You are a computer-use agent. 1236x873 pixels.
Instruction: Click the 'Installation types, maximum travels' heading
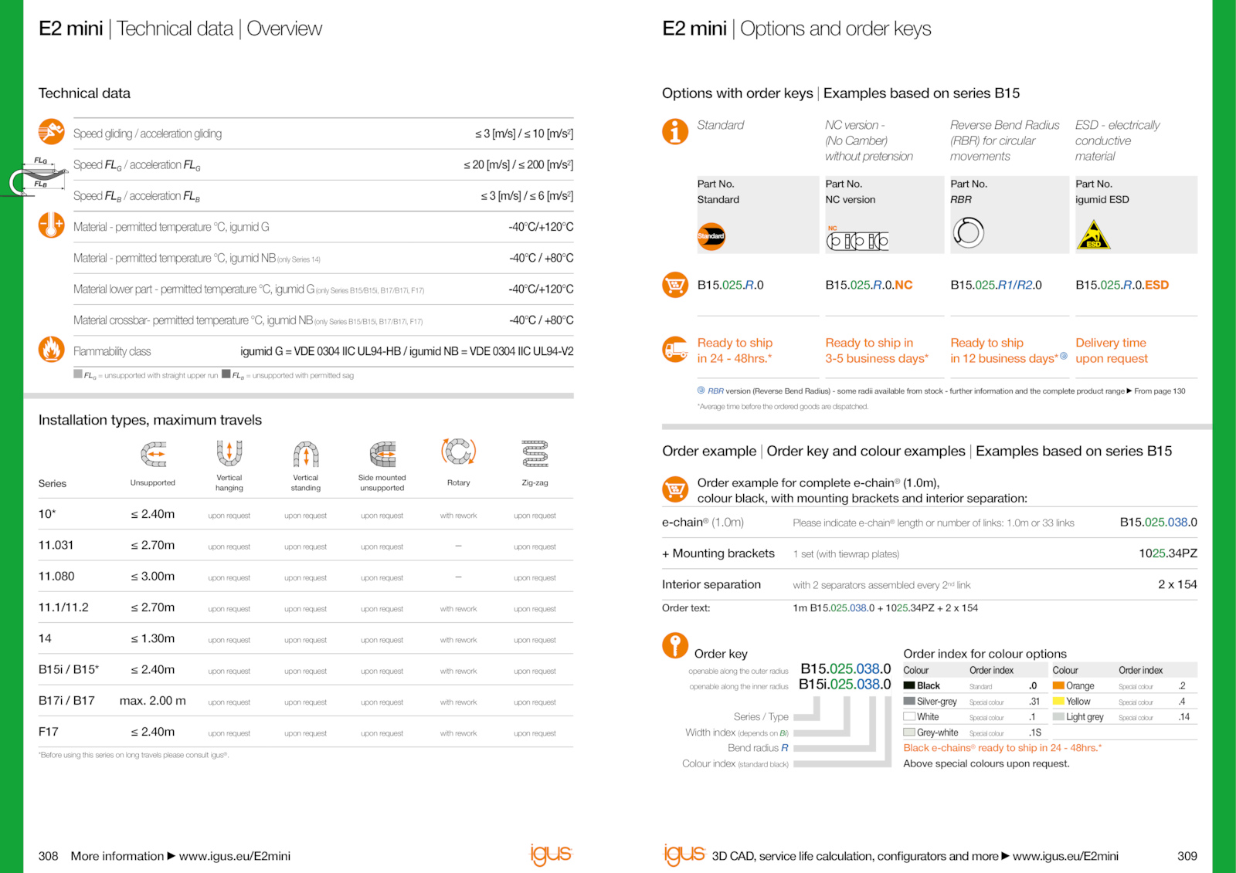tap(150, 420)
